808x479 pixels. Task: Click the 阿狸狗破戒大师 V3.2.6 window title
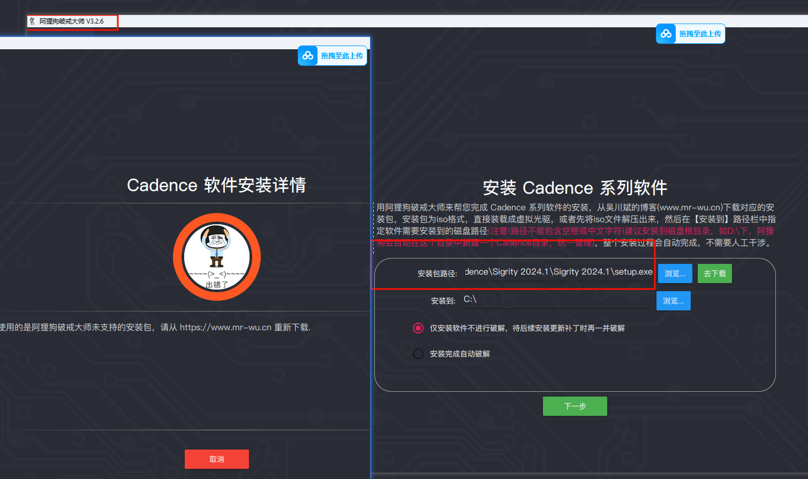[x=71, y=21]
